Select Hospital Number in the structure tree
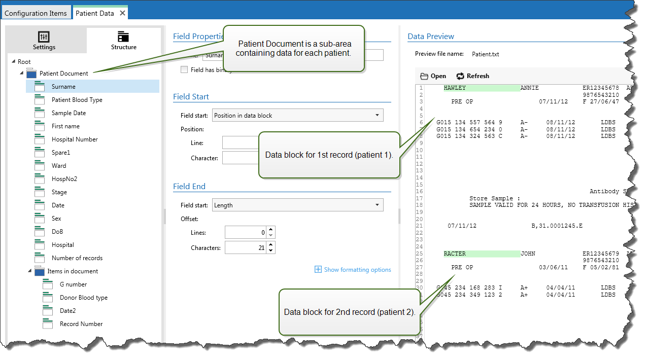 pyautogui.click(x=75, y=139)
